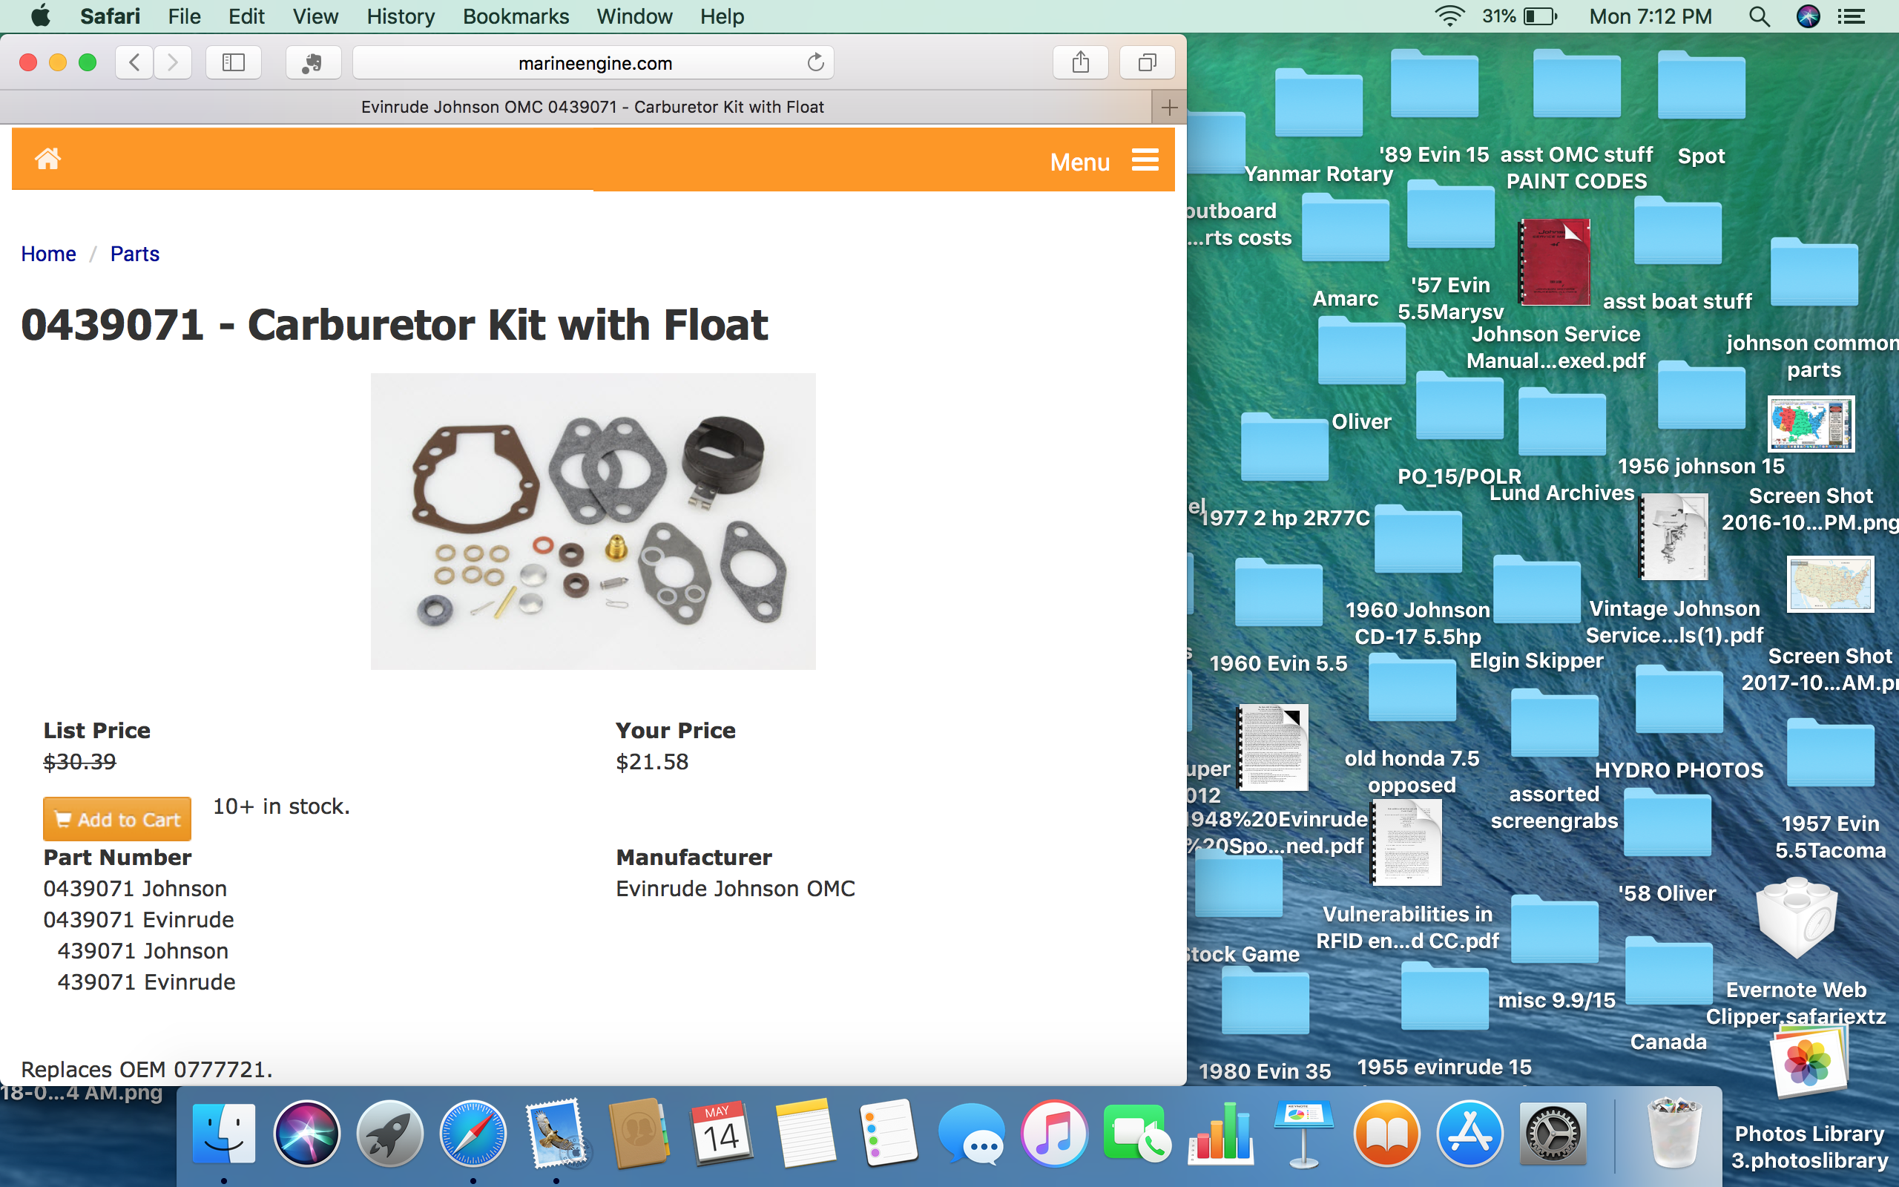Open the Safari Share menu
1899x1187 pixels.
(x=1081, y=63)
